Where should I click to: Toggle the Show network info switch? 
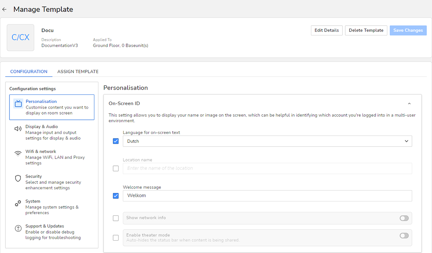[x=404, y=218]
